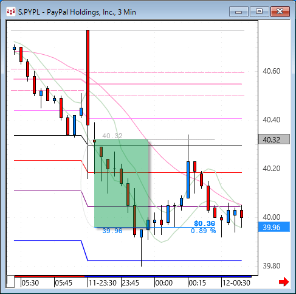Viewport: 296px width, 294px height.
Task: Click the 05:45 time axis marker
Action: pos(63,283)
